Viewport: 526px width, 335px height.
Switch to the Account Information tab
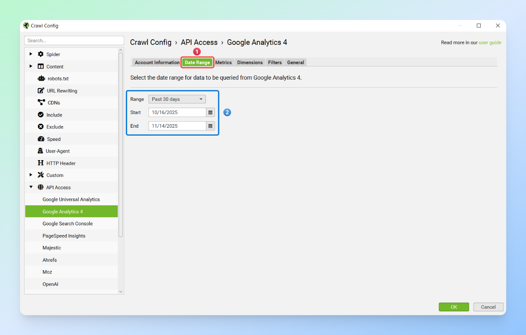pyautogui.click(x=157, y=62)
